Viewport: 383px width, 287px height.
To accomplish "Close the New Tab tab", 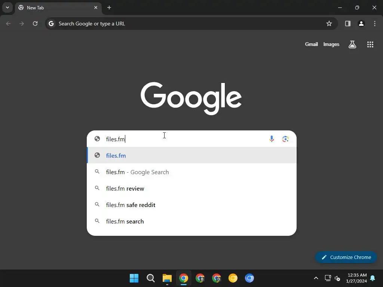I will (96, 7).
